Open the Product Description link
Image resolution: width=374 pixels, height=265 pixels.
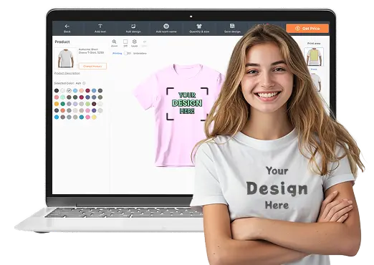pos(67,73)
